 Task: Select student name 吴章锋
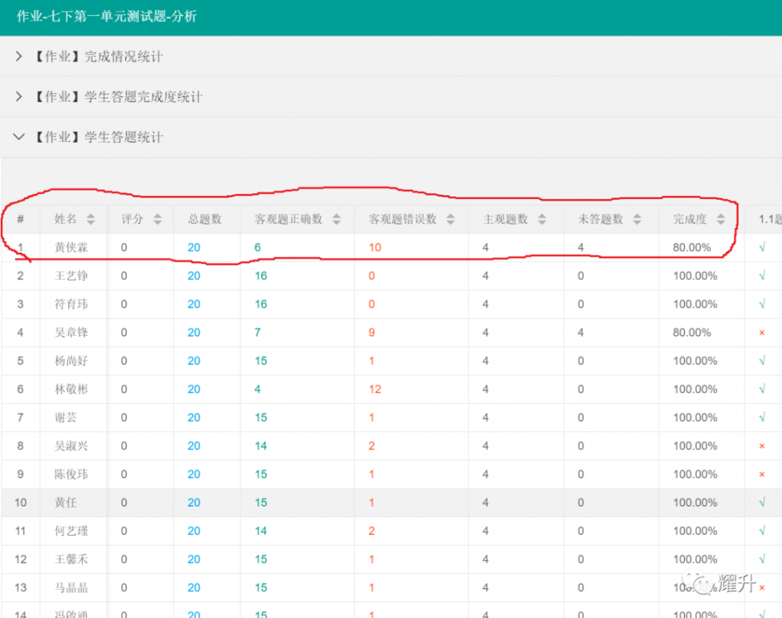tap(71, 333)
